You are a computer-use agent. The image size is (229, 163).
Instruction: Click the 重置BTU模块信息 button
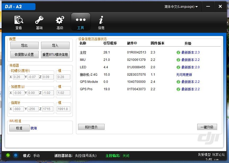pyautogui.click(x=55, y=55)
